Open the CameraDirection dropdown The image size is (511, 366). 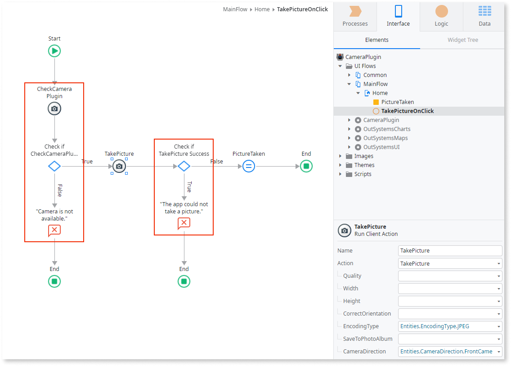point(499,351)
